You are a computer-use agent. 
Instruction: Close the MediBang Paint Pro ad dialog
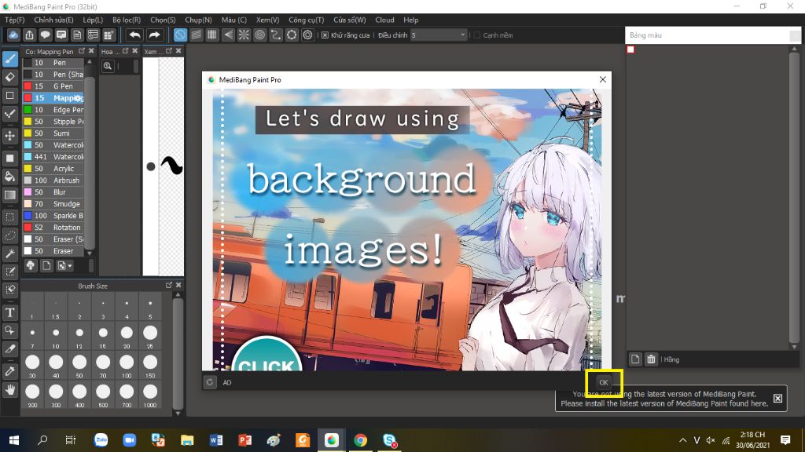pyautogui.click(x=603, y=79)
